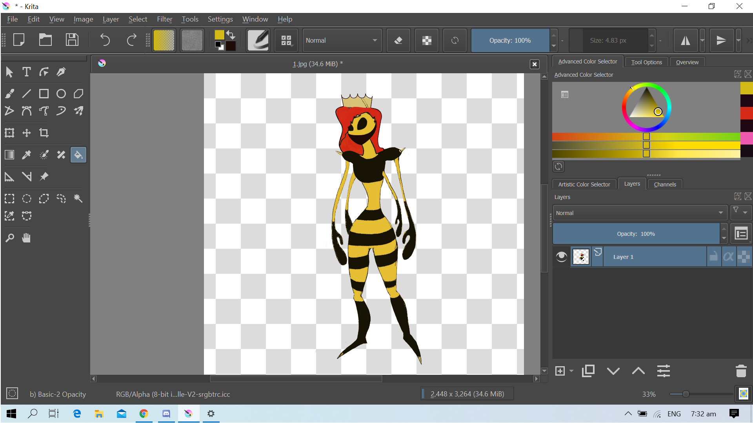Duplicate the layer in Layers panel
753x423 pixels.
tap(588, 371)
